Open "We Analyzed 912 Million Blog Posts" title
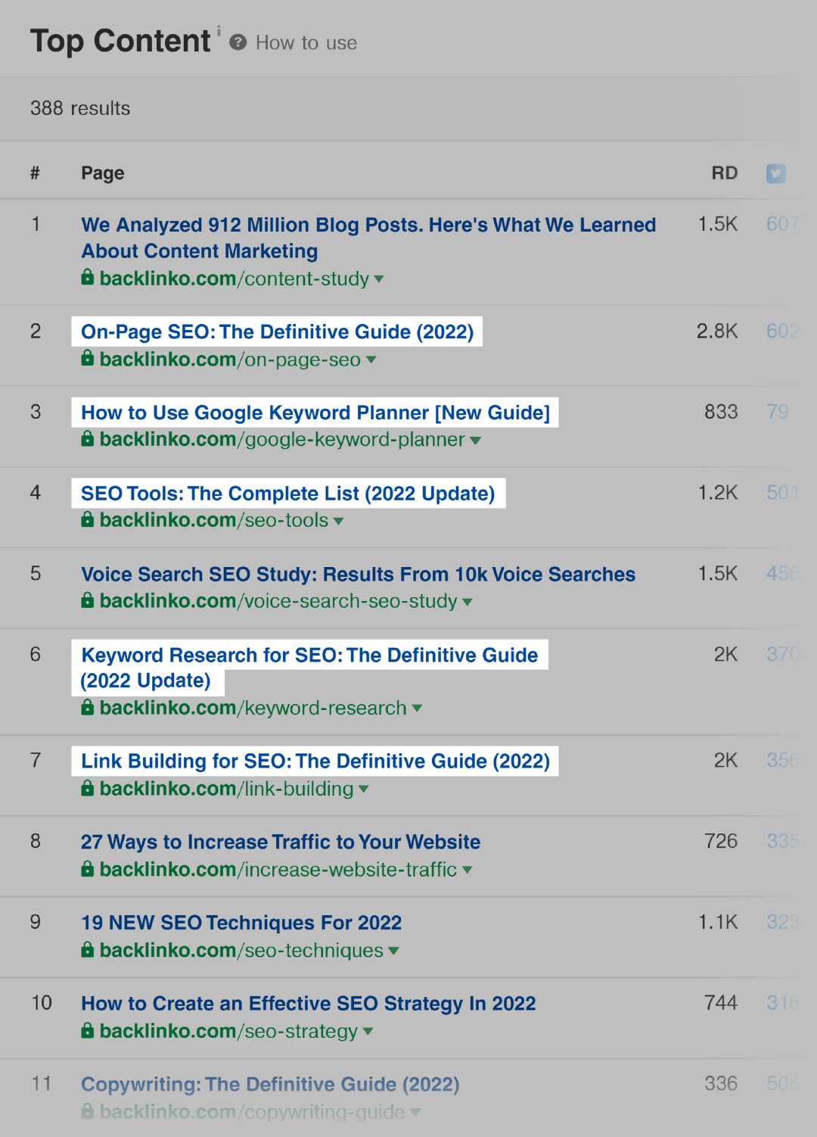This screenshot has height=1137, width=817. click(368, 238)
